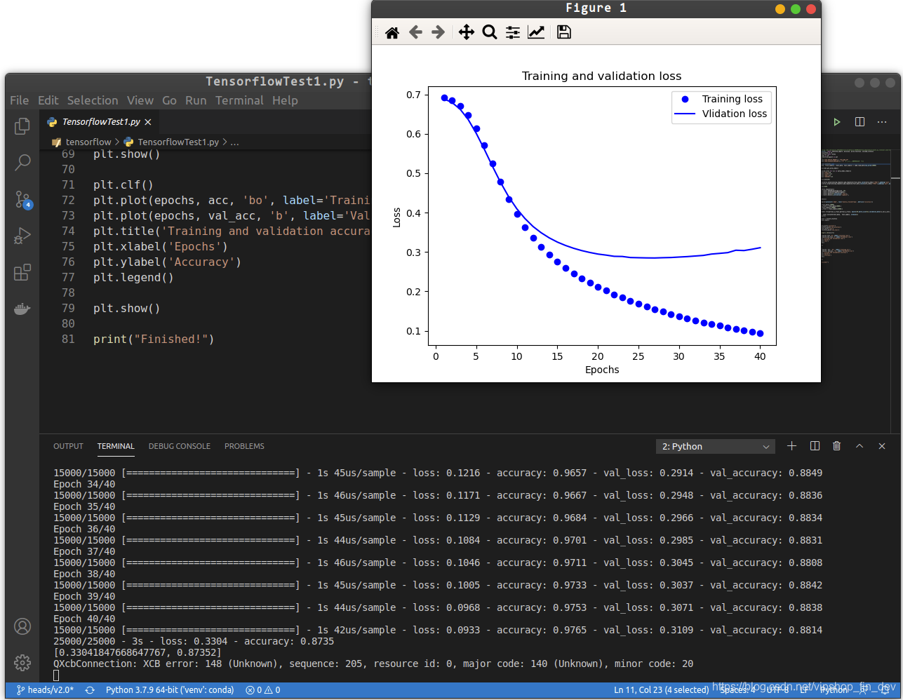Open the '2: Python' terminal selector dropdown

click(x=716, y=447)
